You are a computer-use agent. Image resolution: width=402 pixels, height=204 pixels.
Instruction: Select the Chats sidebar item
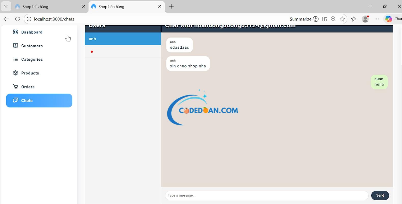[39, 101]
